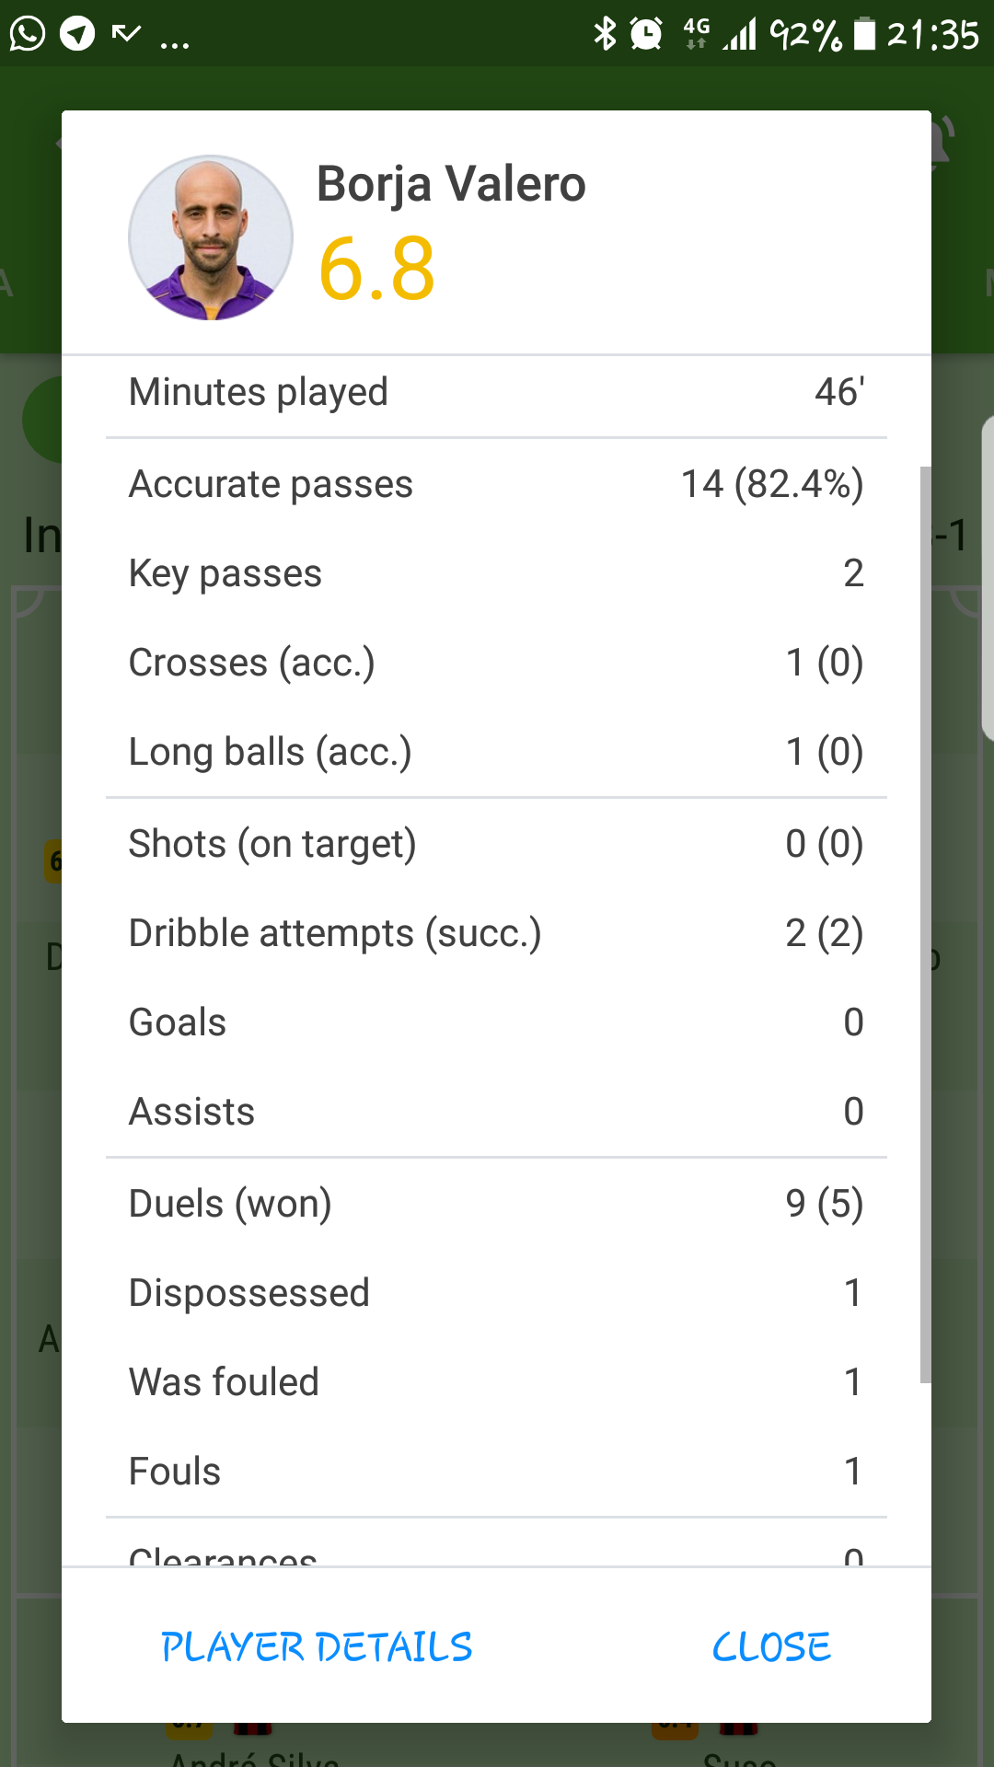Click the dialog's vertical scrollbar
This screenshot has height=1767, width=994.
pos(925,920)
